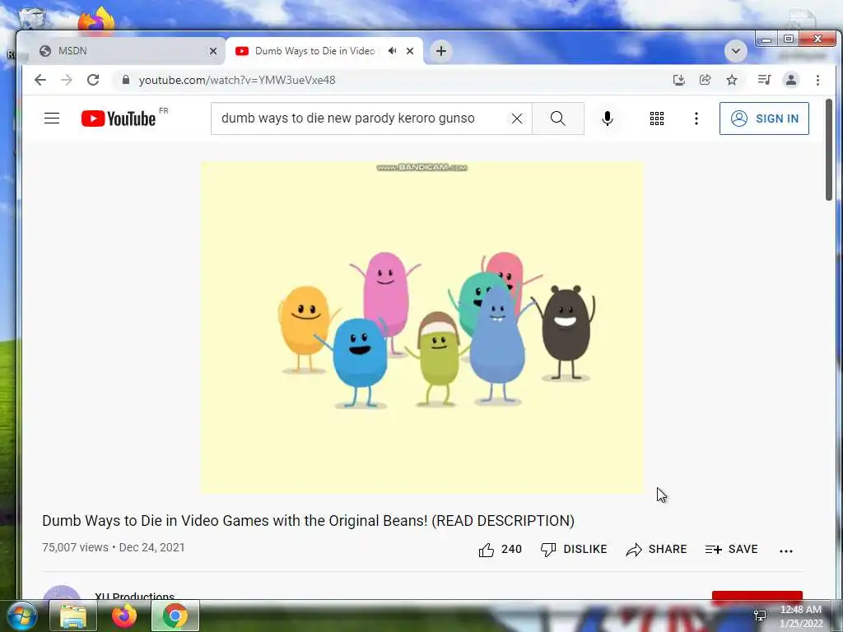Click the SIGN IN button
Viewport: 843px width, 632px height.
coord(764,118)
